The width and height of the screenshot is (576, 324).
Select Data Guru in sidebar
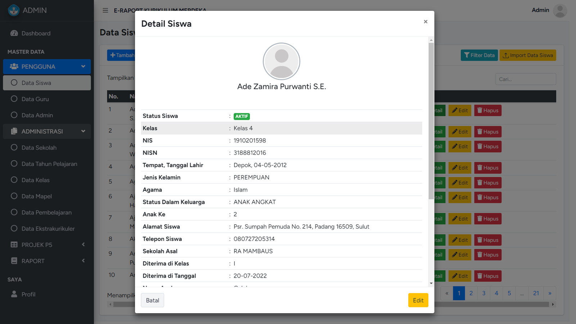(35, 99)
